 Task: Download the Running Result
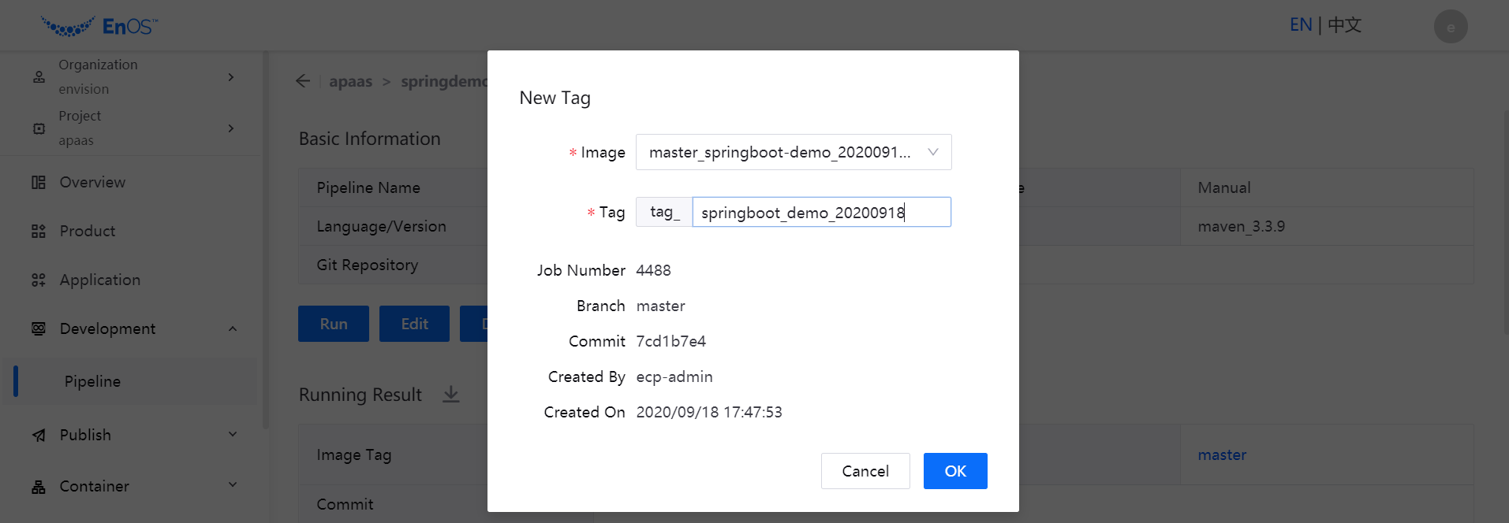(450, 395)
